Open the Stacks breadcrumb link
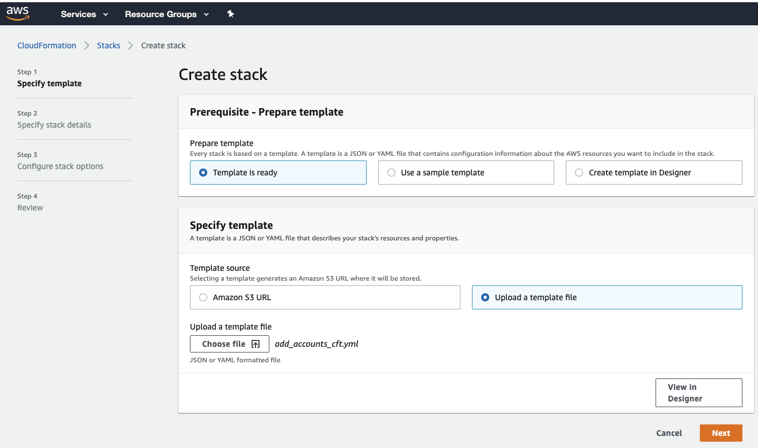The height and width of the screenshot is (448, 758). tap(109, 45)
